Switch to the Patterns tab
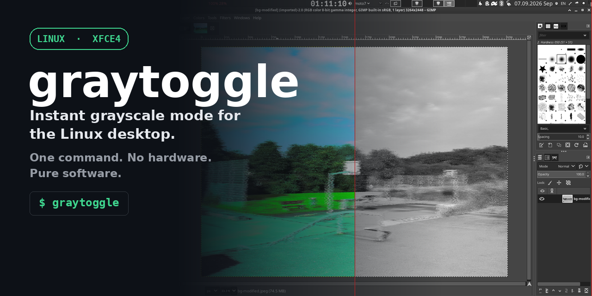592x296 pixels. tap(548, 26)
